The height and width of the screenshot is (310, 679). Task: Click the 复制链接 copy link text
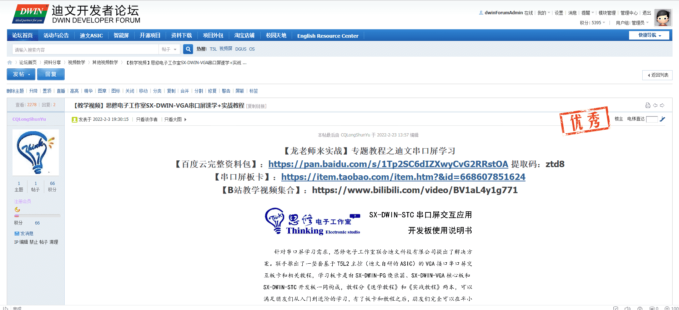pos(256,106)
